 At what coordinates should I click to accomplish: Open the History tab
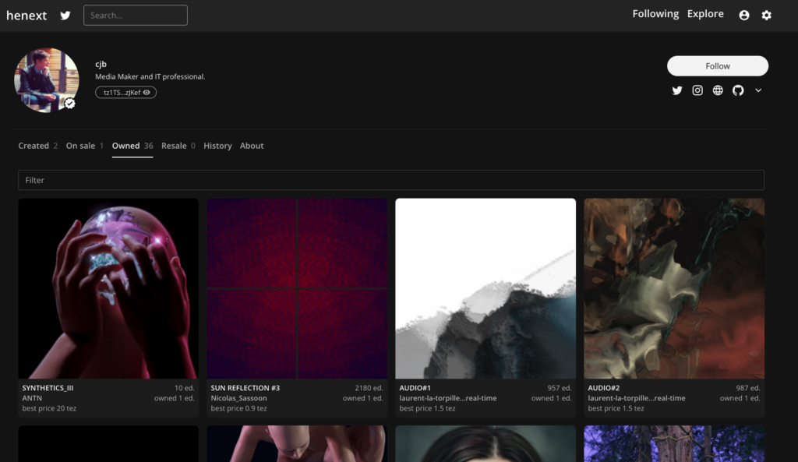(217, 146)
